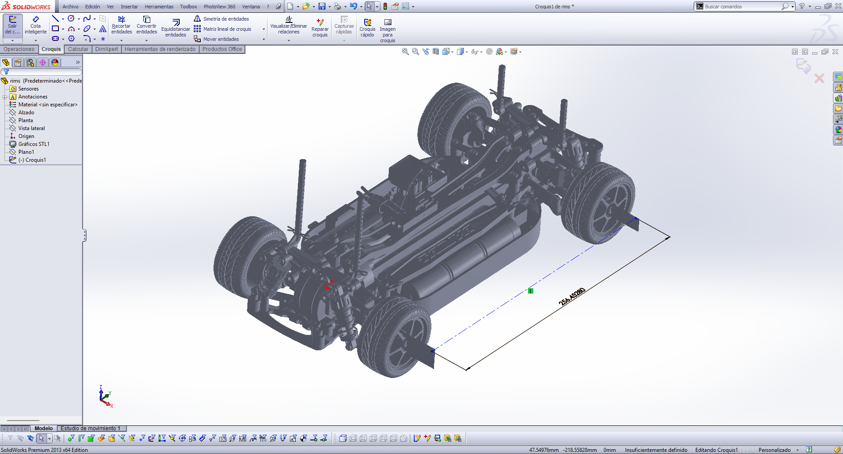Click Imagen para croquis tool
Image resolution: width=843 pixels, height=454 pixels.
tap(387, 31)
